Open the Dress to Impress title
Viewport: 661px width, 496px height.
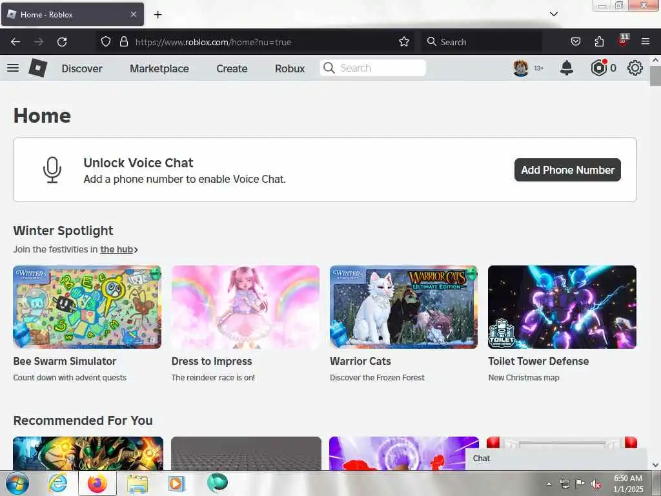coord(212,362)
